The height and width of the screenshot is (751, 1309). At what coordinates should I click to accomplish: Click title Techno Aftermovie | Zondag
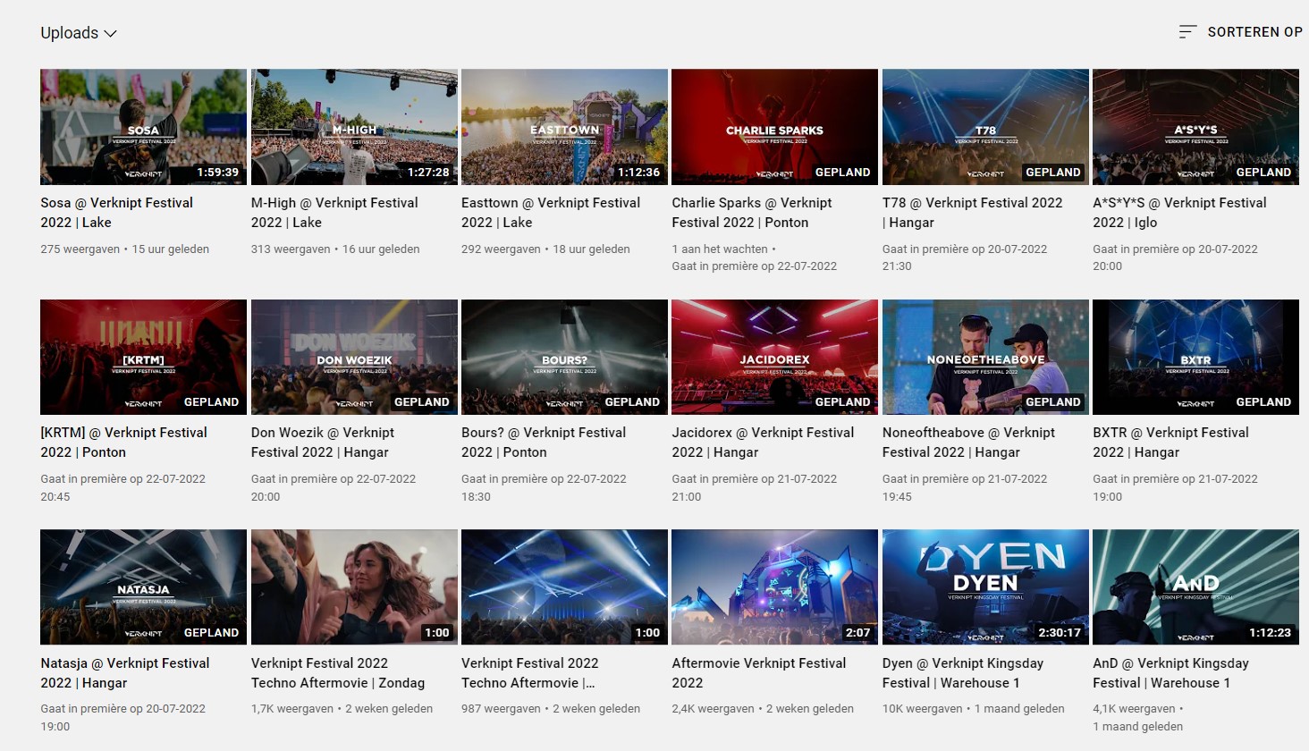[338, 673]
